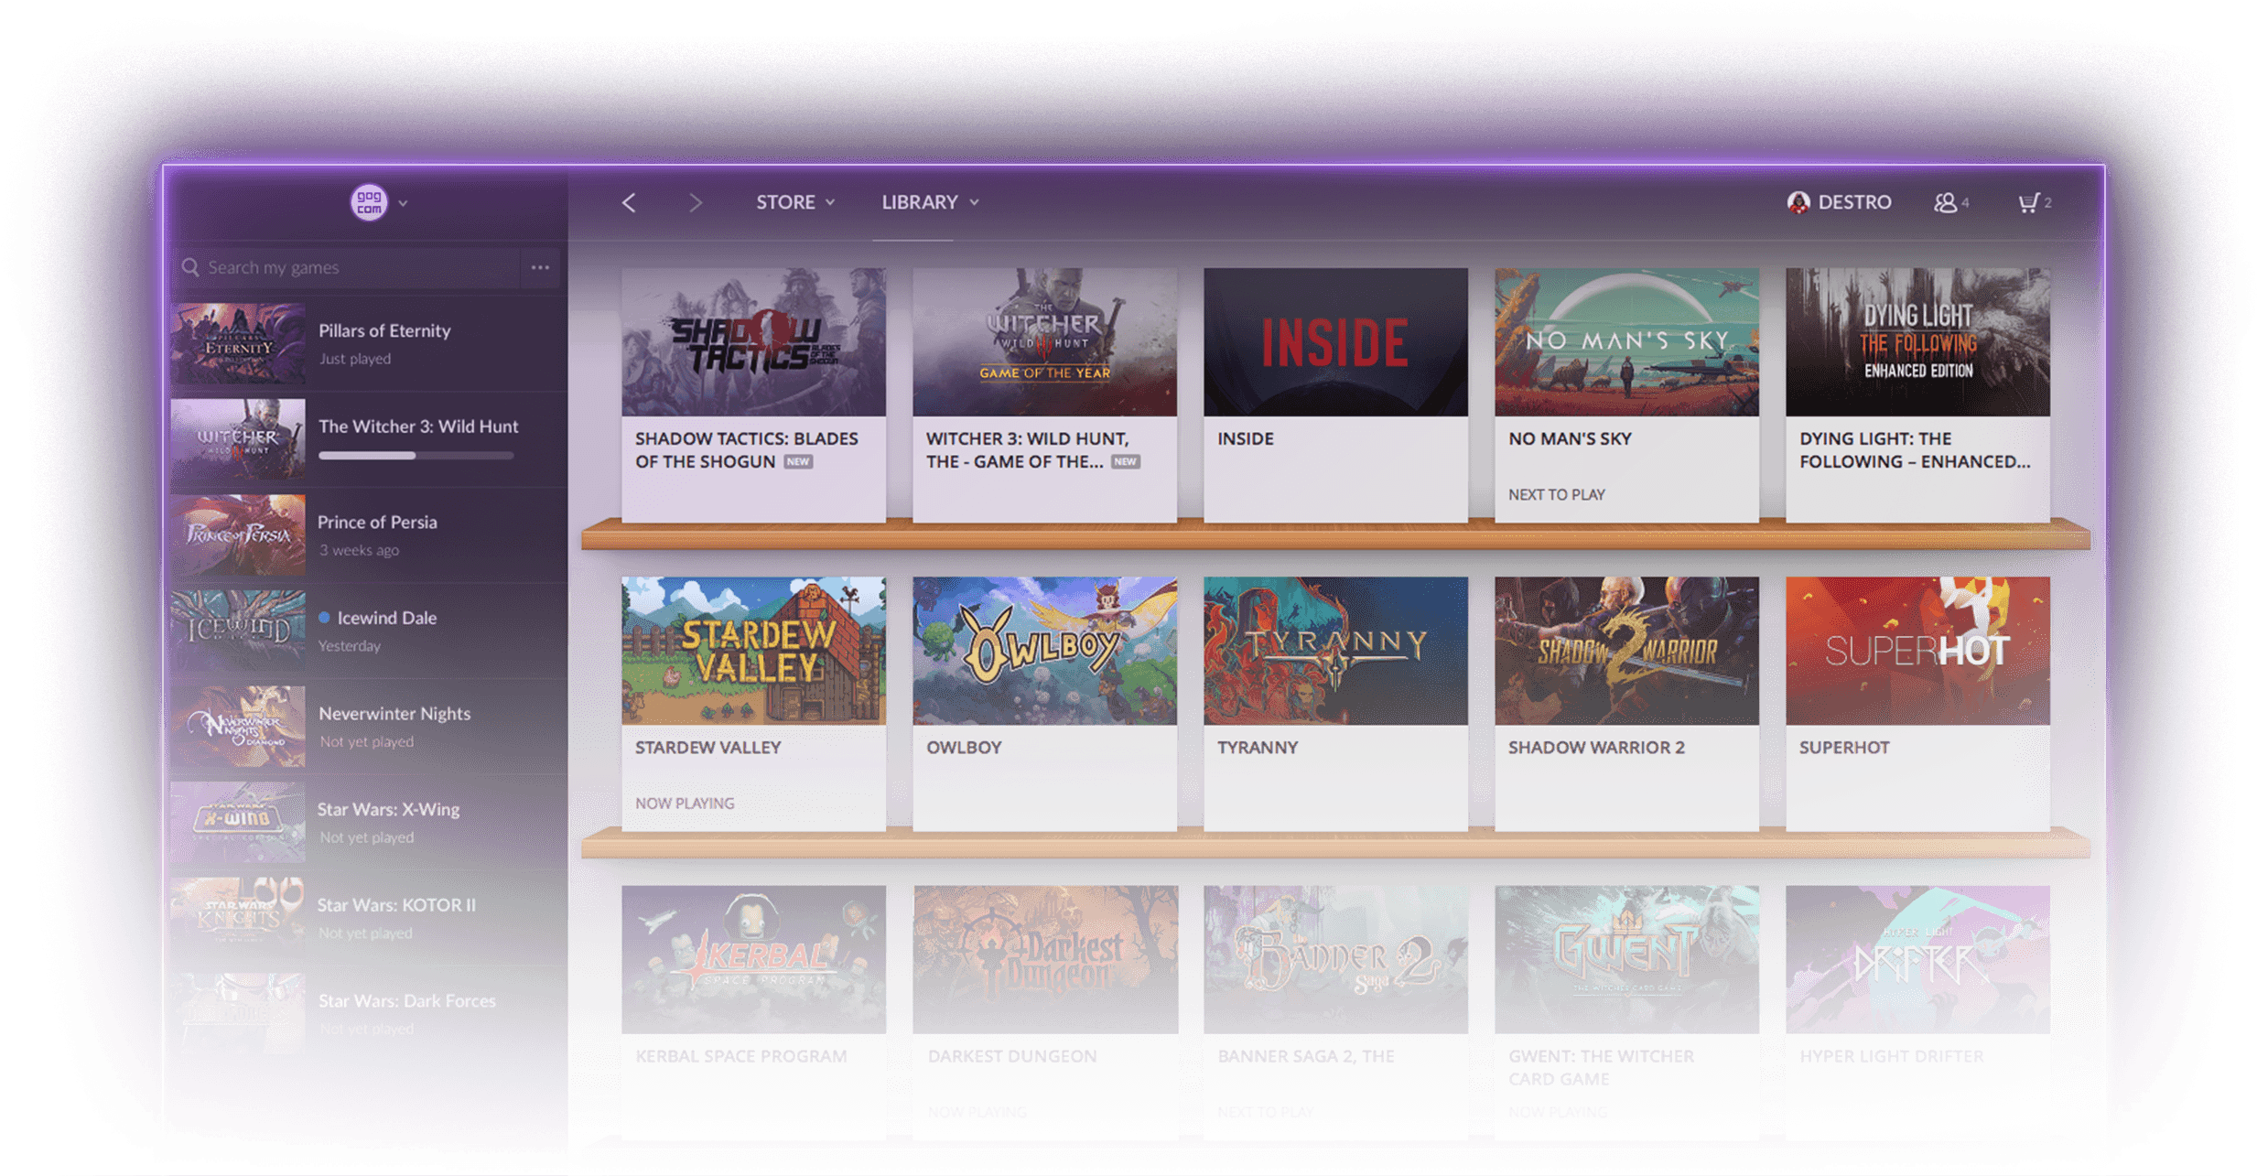Select Star Wars: Dark Forces in sidebar

click(x=369, y=1013)
